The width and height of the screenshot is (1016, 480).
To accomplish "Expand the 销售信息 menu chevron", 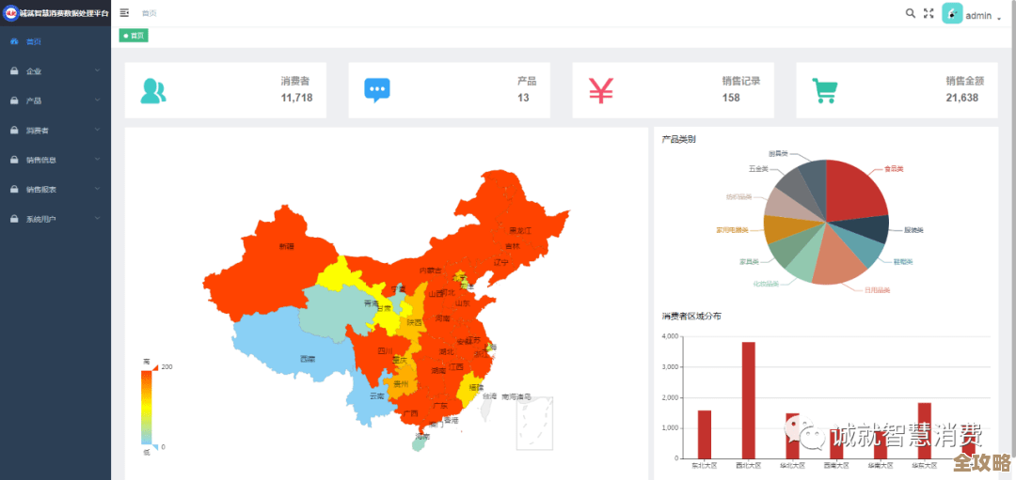I will [97, 159].
